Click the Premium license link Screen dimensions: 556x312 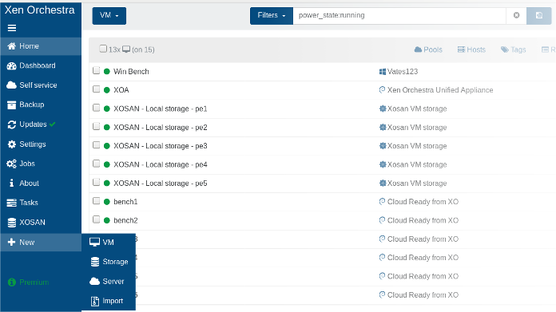click(29, 282)
